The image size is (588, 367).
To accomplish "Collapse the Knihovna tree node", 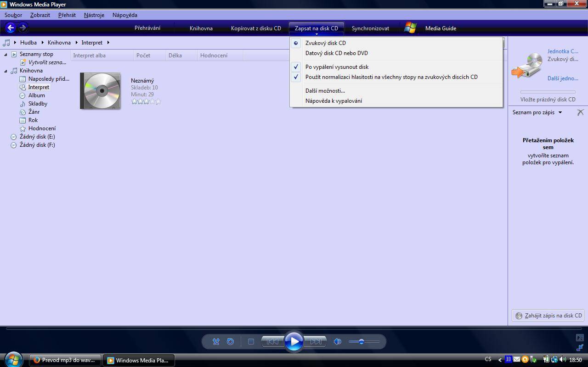I will click(6, 71).
